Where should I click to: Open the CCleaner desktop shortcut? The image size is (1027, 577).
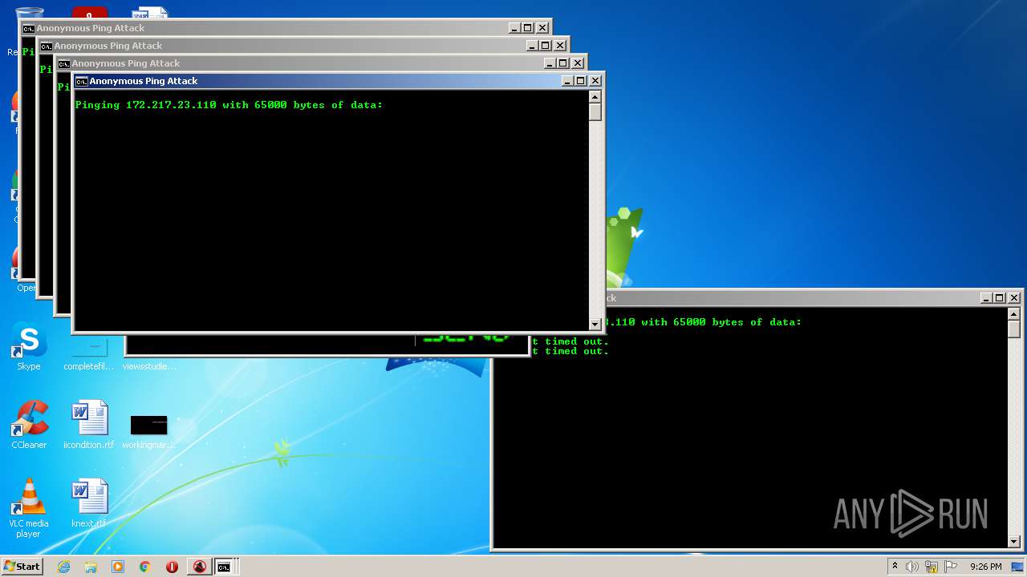29,425
